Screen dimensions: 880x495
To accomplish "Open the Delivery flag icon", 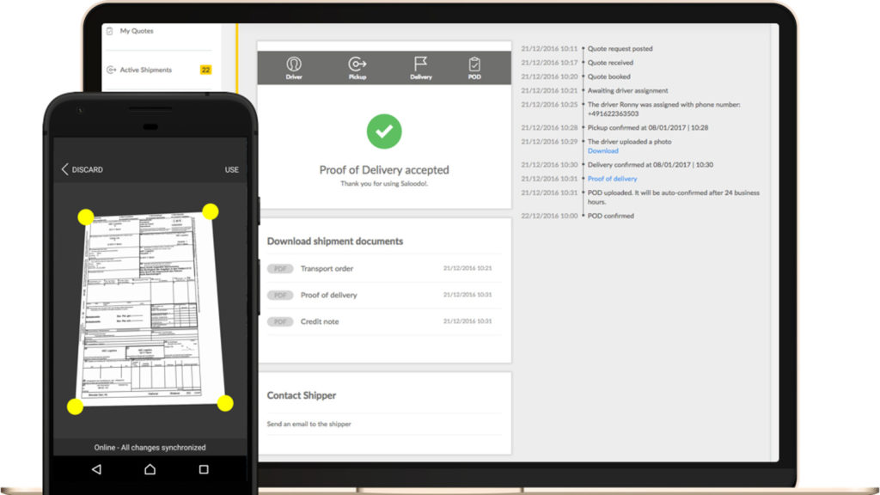I will point(420,64).
